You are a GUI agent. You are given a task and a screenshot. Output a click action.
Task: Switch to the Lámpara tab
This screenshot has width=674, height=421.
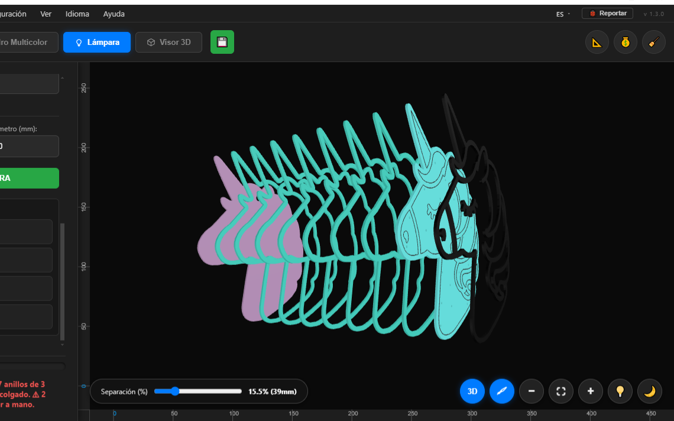[x=97, y=42]
